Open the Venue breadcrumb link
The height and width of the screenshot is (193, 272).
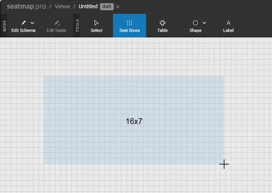pyautogui.click(x=62, y=7)
